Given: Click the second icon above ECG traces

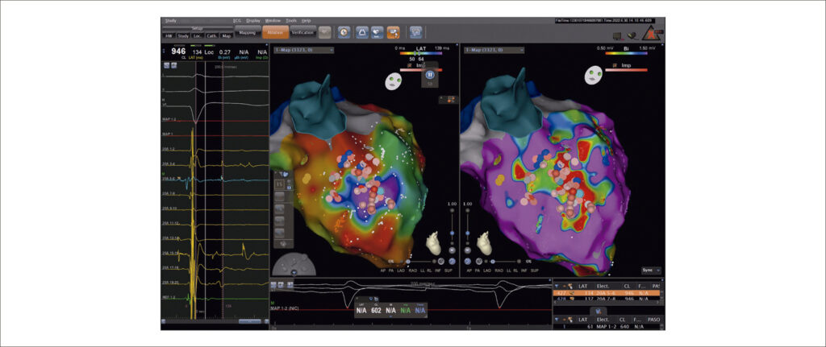Looking at the screenshot, I should pos(174,65).
